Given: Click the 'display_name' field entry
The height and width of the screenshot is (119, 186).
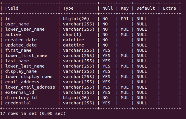Looking at the screenshot, I should pos(21,71).
